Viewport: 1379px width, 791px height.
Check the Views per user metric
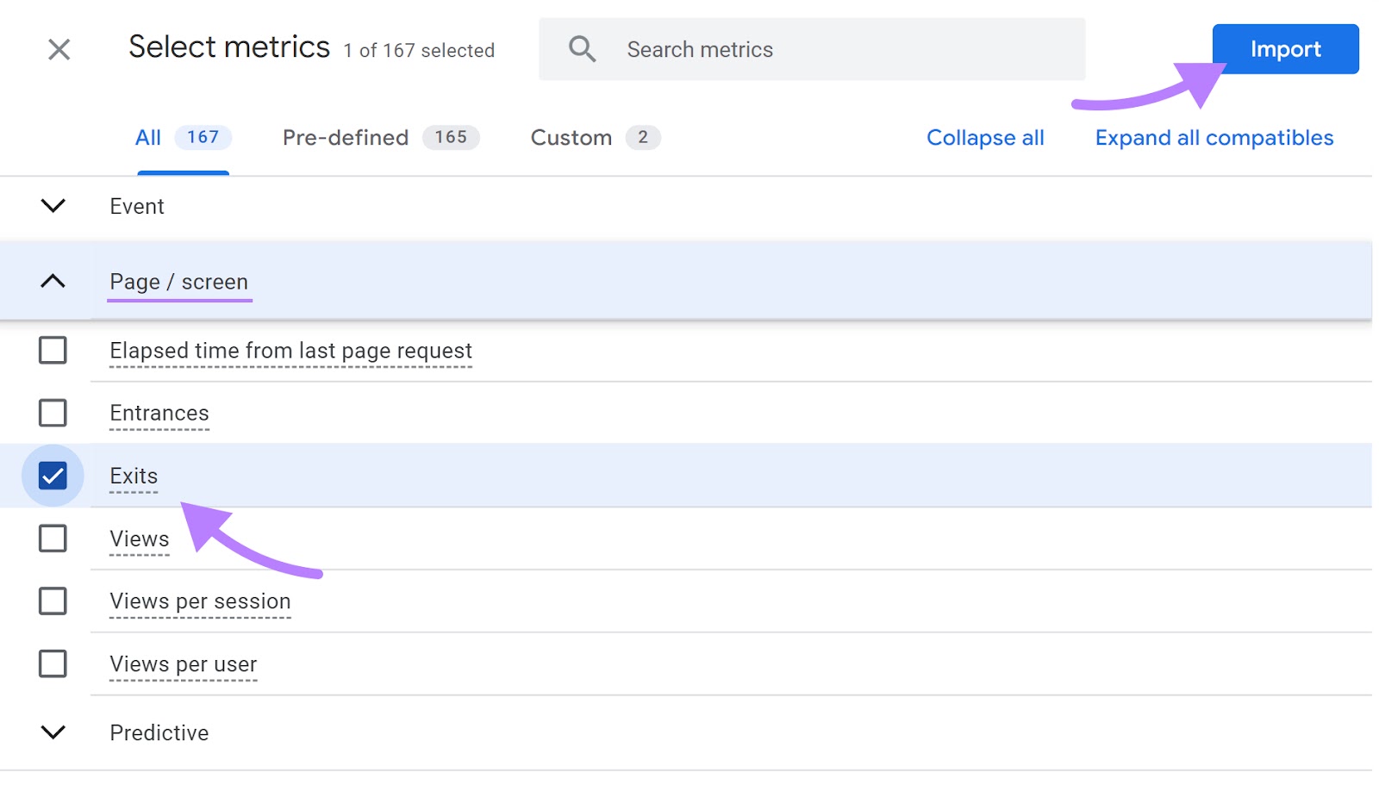point(53,663)
